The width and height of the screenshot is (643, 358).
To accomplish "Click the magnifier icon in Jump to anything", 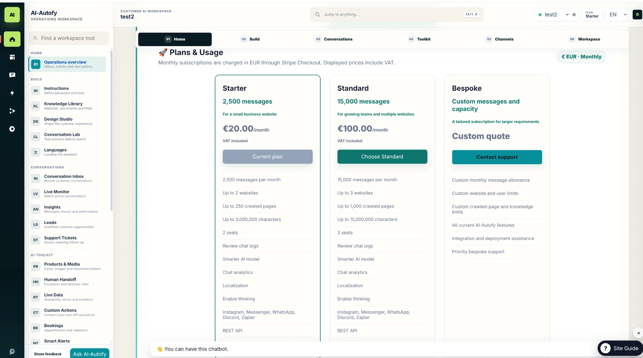I will [x=318, y=15].
